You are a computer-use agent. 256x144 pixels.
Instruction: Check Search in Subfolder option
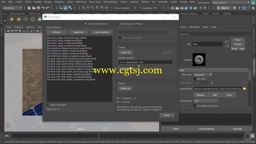tap(120, 38)
